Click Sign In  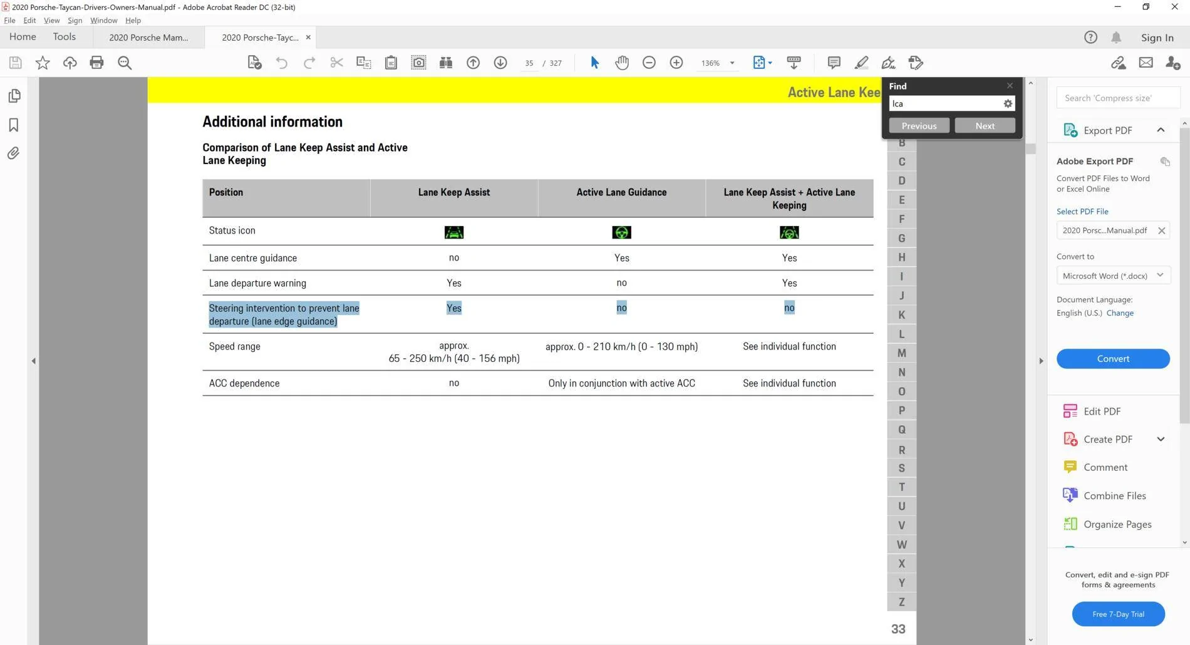click(x=1157, y=38)
